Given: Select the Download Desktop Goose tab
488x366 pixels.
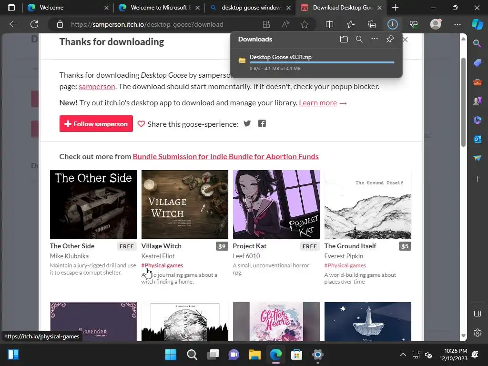Looking at the screenshot, I should click(x=342, y=8).
